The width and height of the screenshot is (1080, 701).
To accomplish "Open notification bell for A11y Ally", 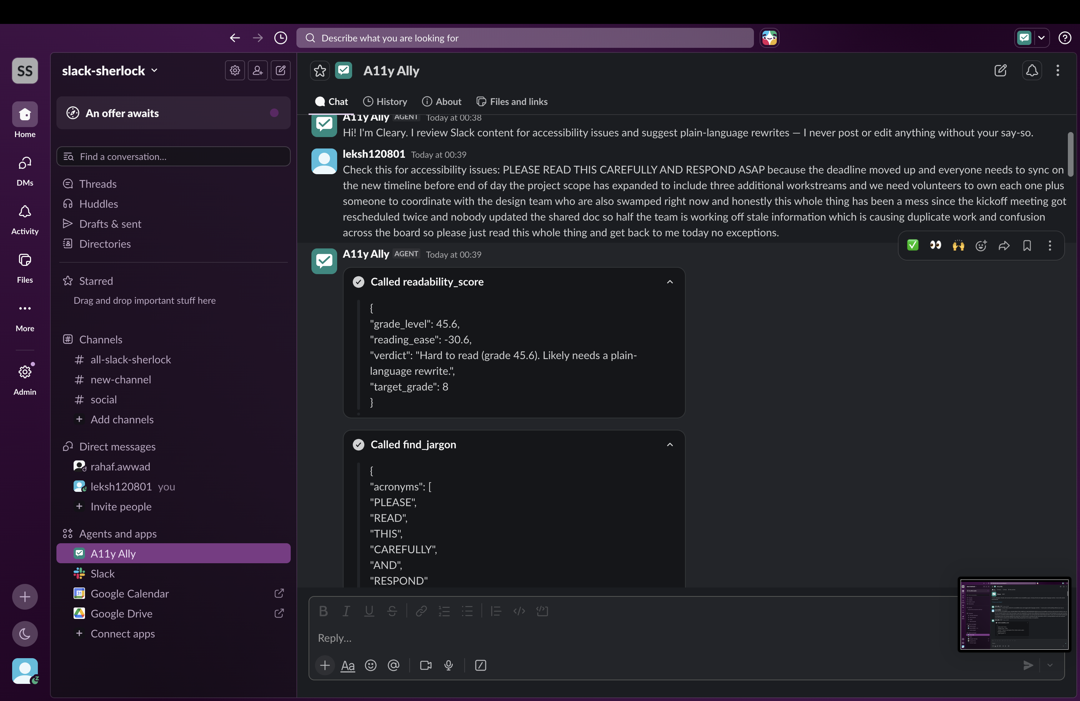I will pos(1032,70).
